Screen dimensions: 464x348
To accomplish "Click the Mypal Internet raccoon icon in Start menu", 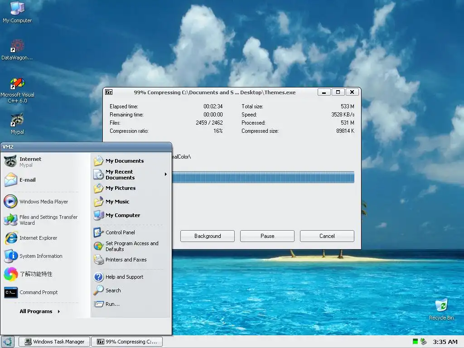I will 10,161.
